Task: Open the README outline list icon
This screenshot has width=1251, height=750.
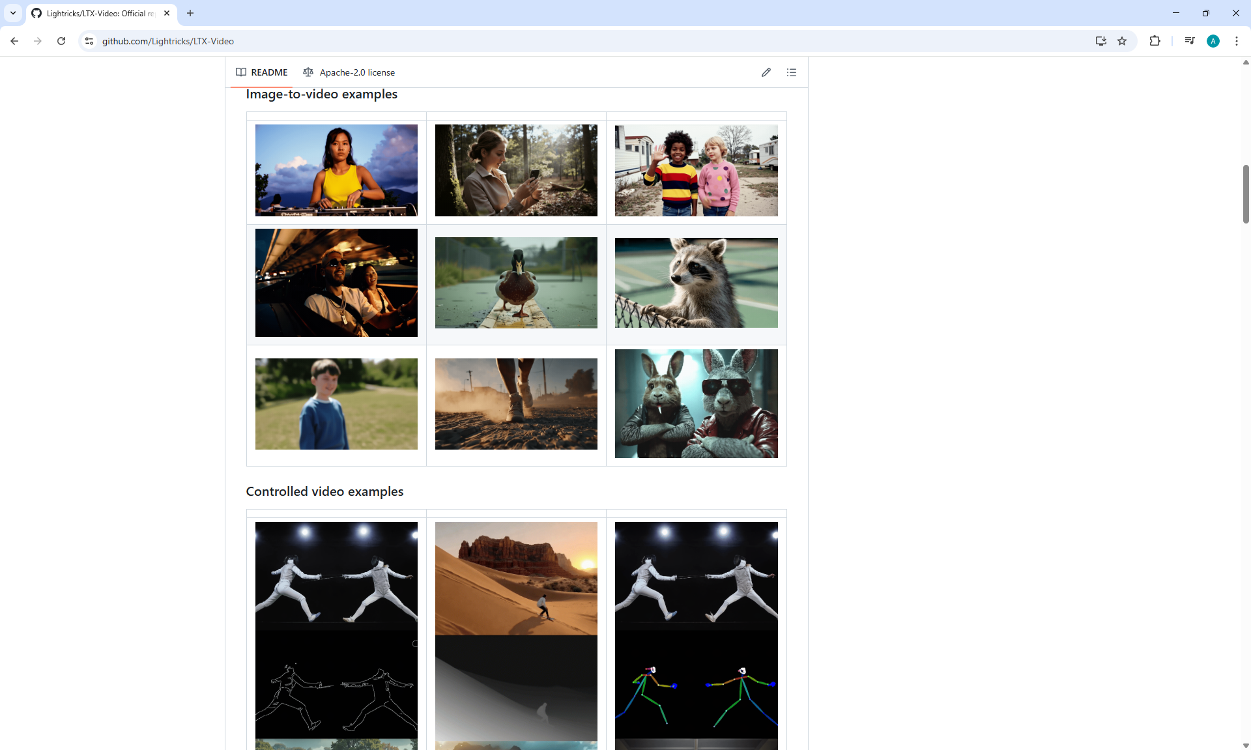Action: point(792,72)
